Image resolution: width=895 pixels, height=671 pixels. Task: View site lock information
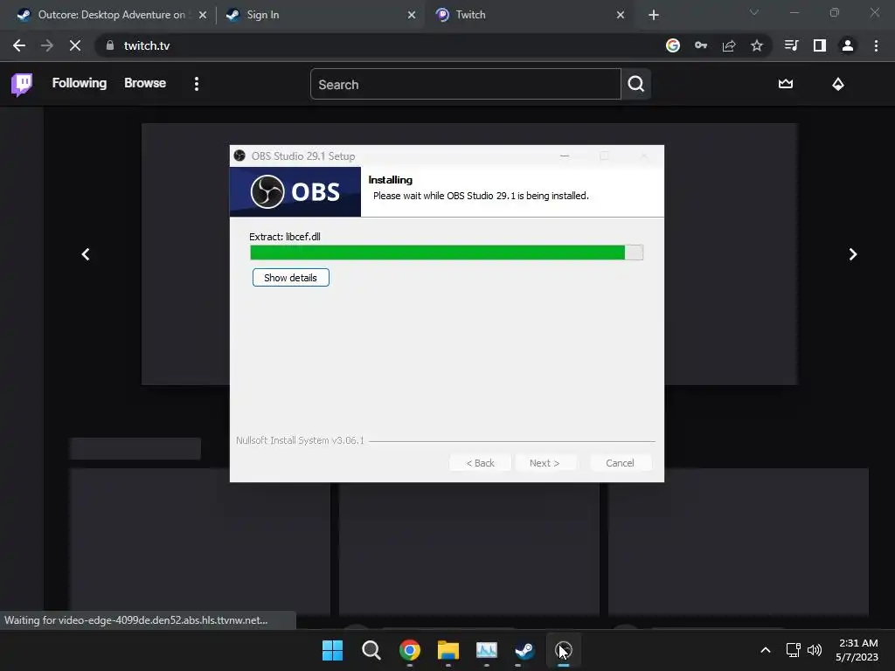[110, 45]
